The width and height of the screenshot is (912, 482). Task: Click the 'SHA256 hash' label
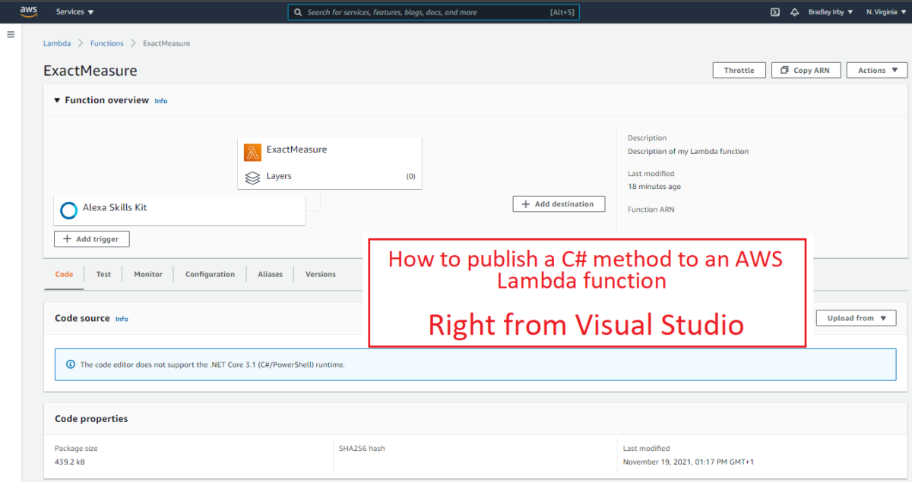[362, 449]
